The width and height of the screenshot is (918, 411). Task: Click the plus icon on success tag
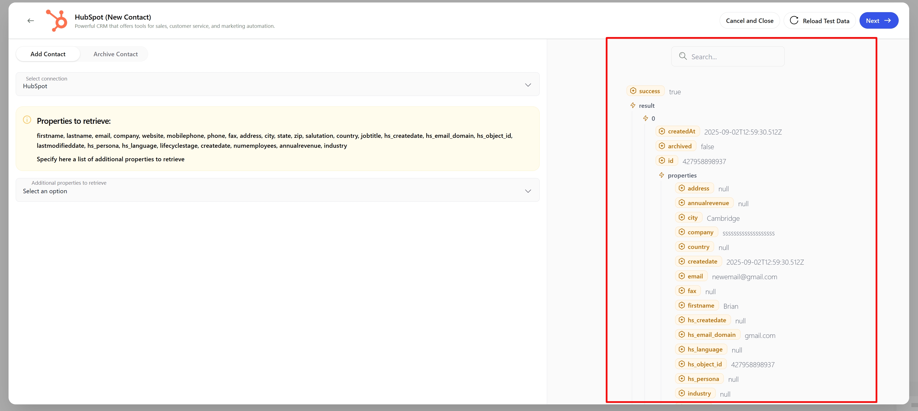click(633, 91)
